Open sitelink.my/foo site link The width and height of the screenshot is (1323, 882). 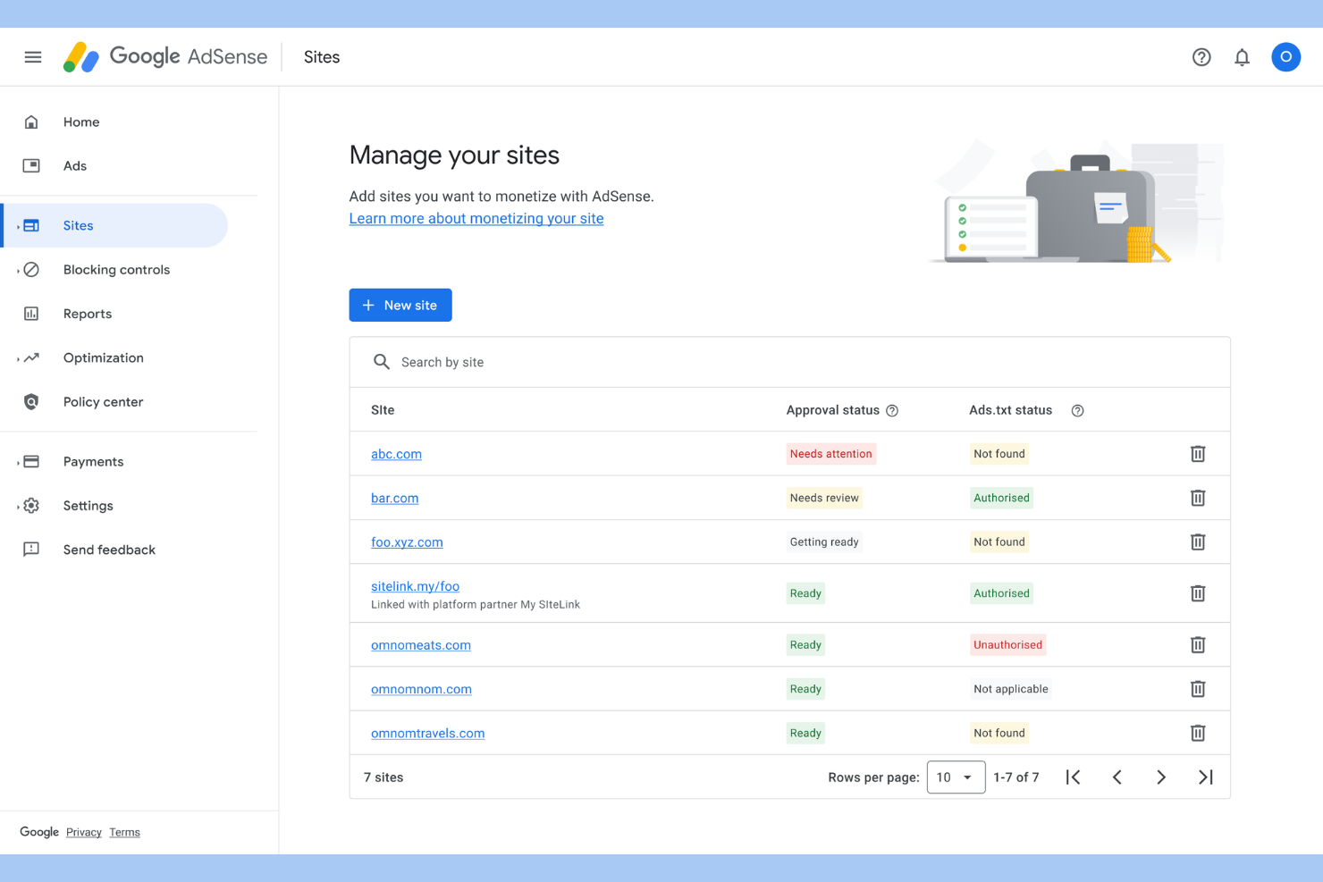415,586
